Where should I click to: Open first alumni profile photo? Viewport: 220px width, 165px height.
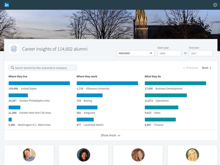29,155
